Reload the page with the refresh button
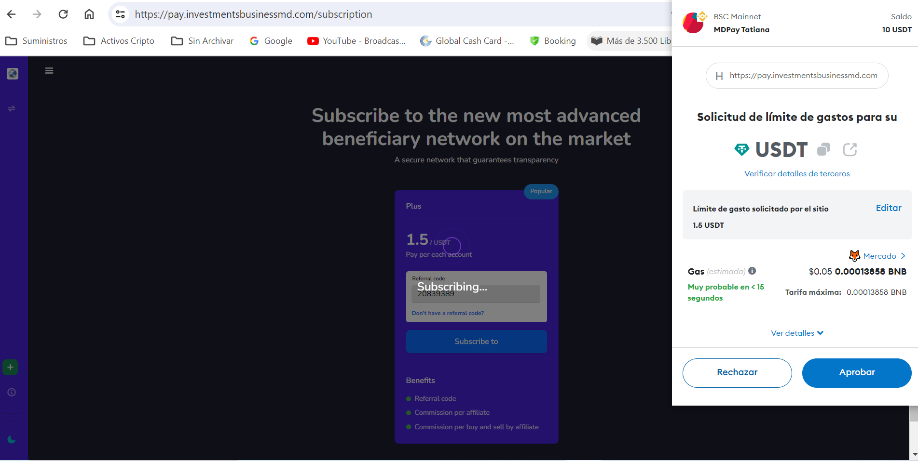 [63, 14]
